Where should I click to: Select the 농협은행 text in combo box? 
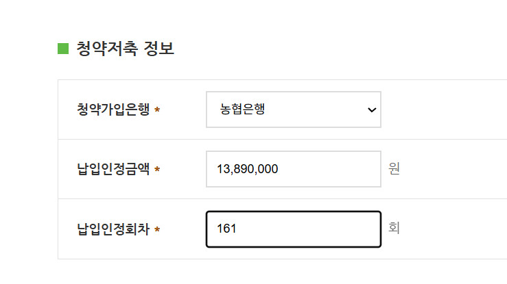click(242, 109)
